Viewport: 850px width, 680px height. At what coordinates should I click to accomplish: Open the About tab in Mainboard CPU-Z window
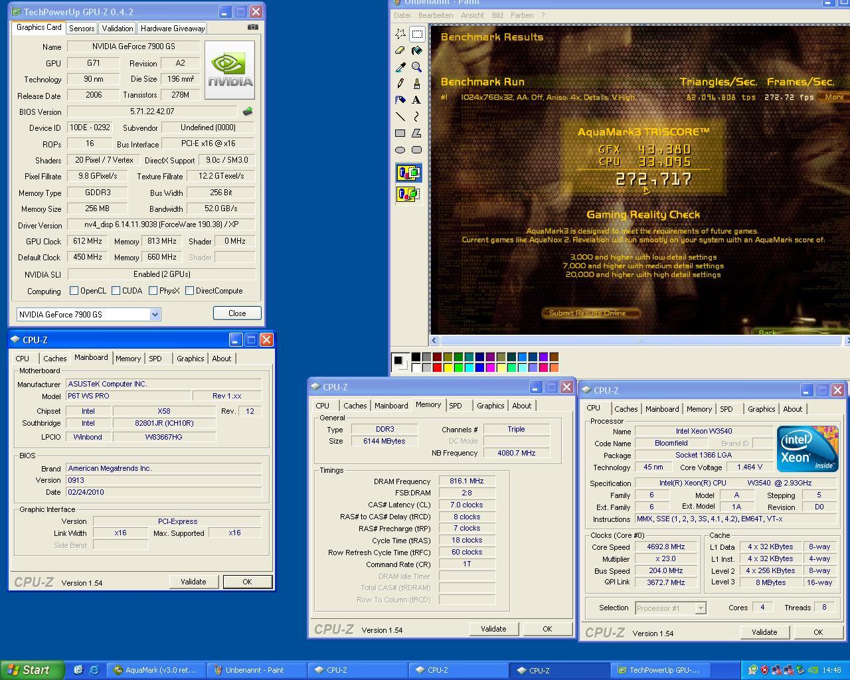(x=221, y=359)
